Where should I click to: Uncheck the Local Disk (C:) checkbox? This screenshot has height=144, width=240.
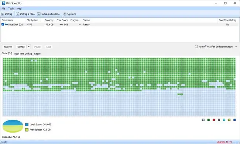pos(3,24)
